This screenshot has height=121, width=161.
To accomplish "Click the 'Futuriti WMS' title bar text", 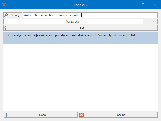I will click(80, 5).
